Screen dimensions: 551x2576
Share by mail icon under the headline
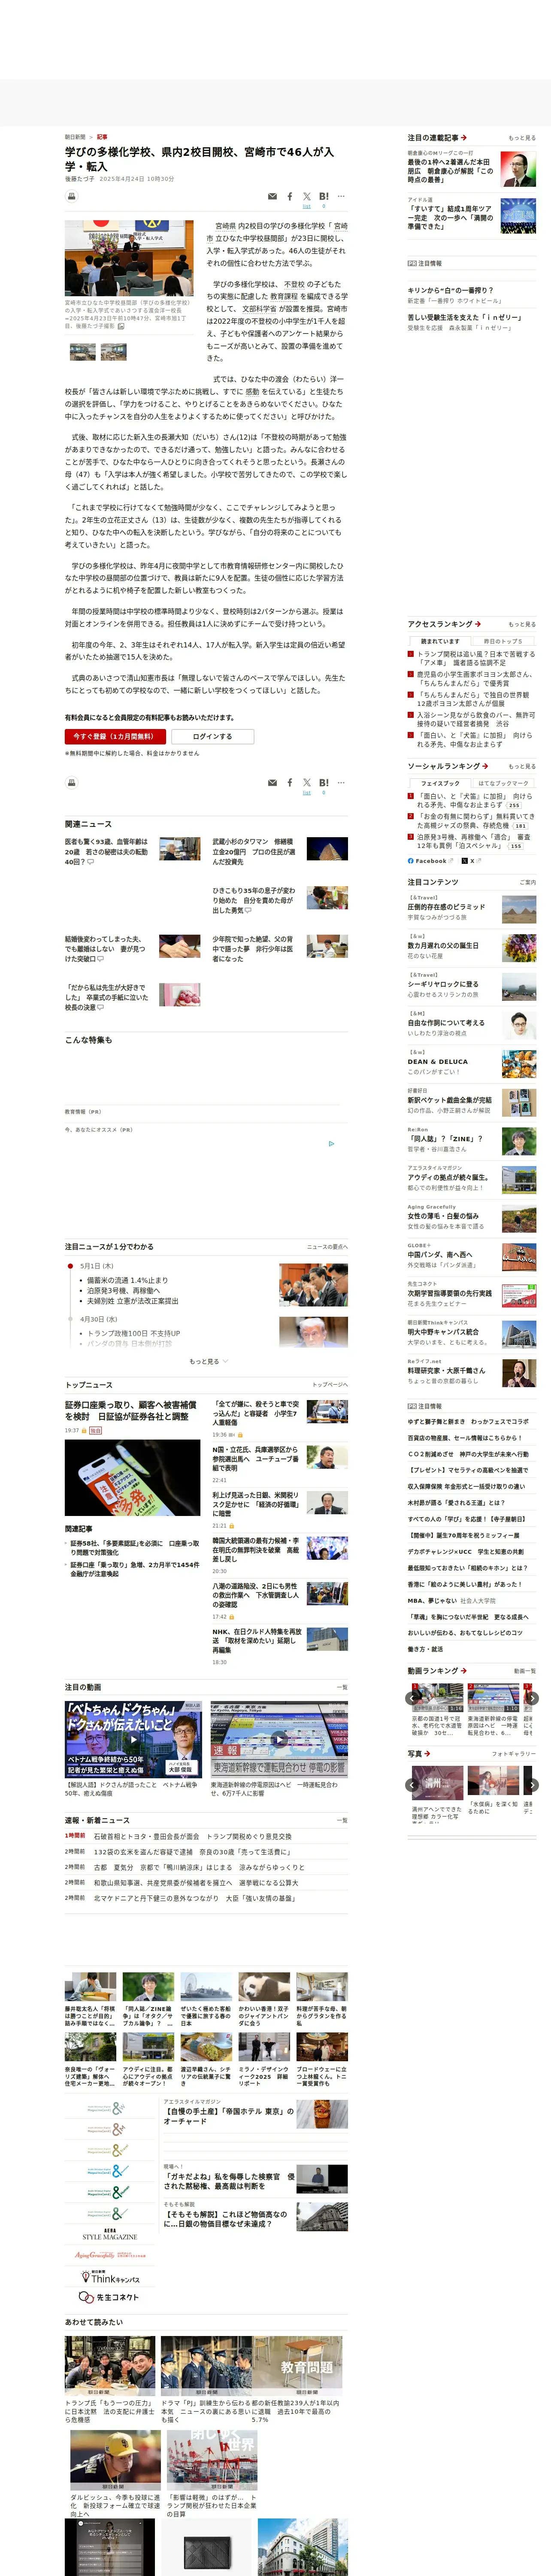click(x=272, y=197)
